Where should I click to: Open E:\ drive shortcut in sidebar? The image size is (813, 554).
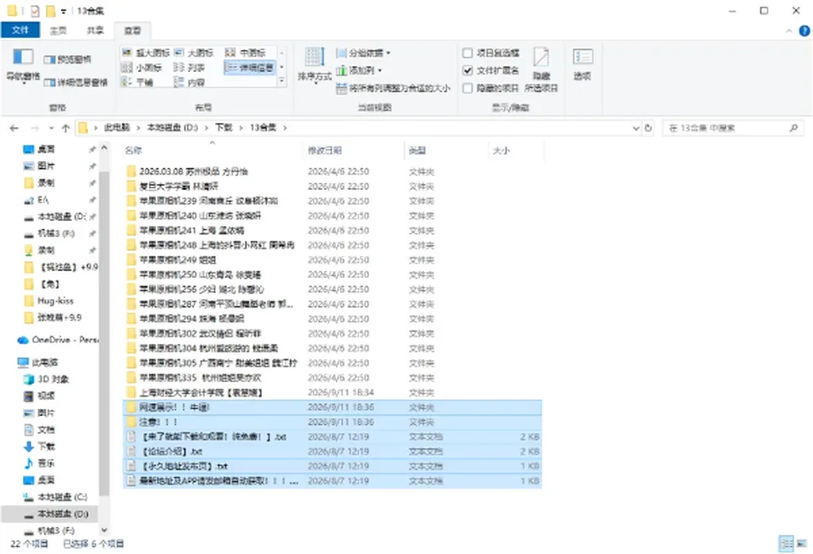coord(36,200)
